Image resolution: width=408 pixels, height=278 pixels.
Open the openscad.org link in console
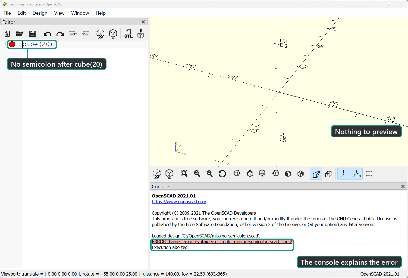(179, 202)
